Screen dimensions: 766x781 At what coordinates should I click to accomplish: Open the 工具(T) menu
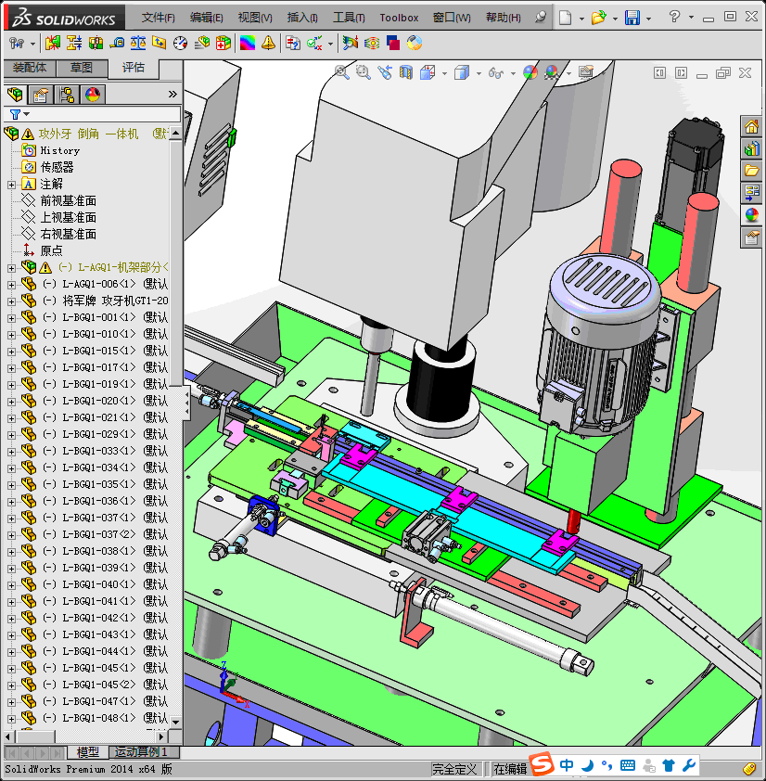[349, 18]
